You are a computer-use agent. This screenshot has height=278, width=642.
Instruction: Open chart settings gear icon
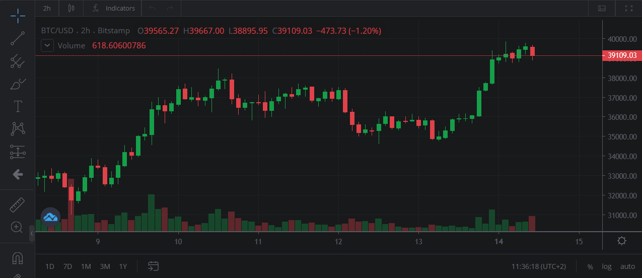(622, 241)
